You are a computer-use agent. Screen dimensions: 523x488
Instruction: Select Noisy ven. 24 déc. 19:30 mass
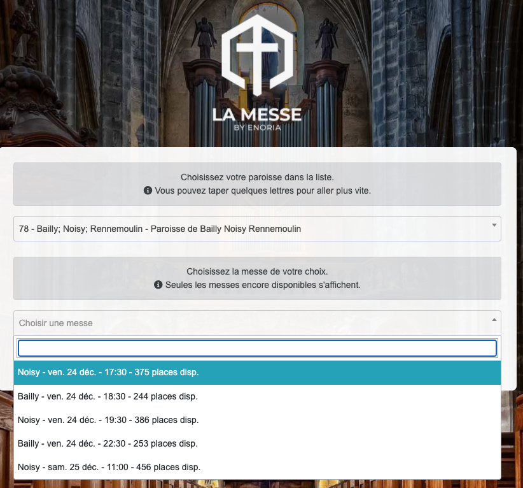point(257,420)
